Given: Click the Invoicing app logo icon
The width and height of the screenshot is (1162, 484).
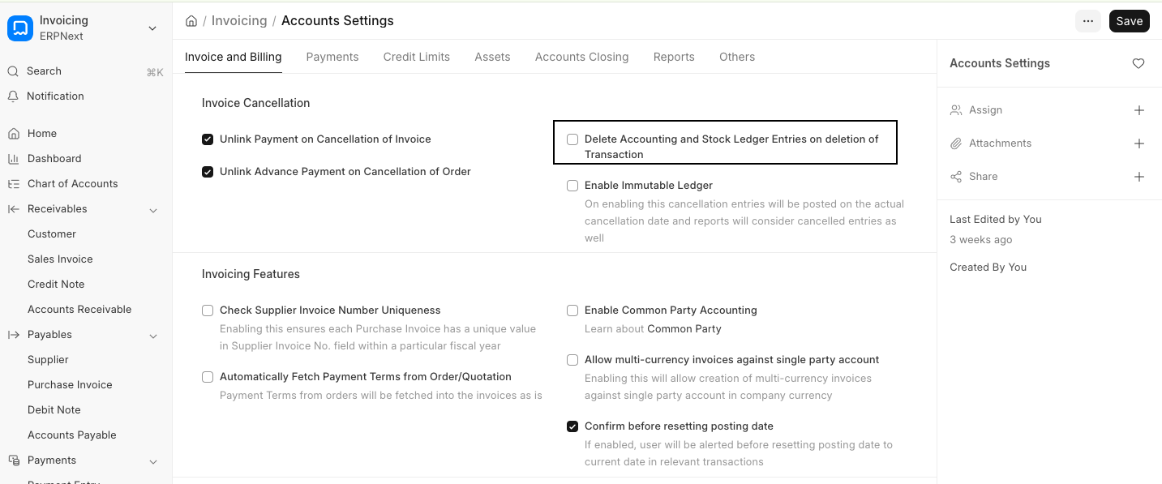Looking at the screenshot, I should (x=19, y=28).
